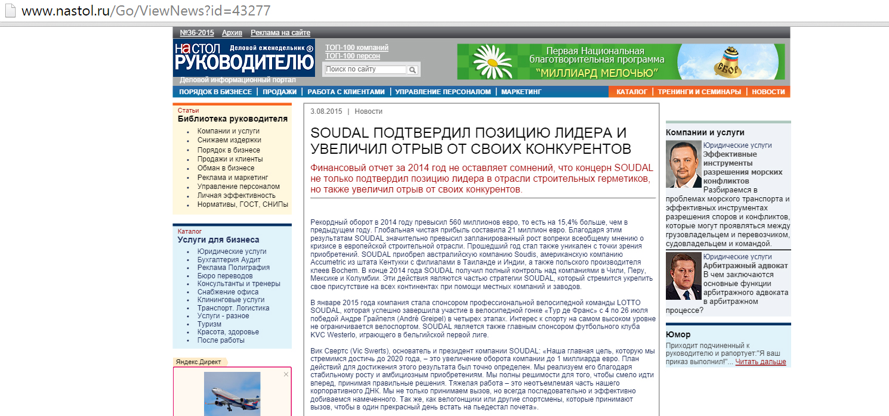
Task: Select 'Продажи' in the navigation bar
Action: point(279,92)
